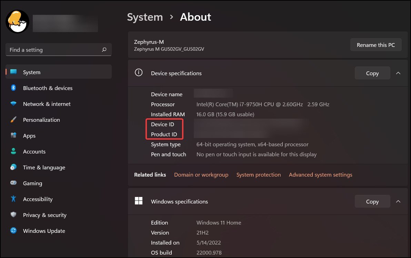
Task: Click the Windows logo beside Windows specifications
Action: click(139, 201)
